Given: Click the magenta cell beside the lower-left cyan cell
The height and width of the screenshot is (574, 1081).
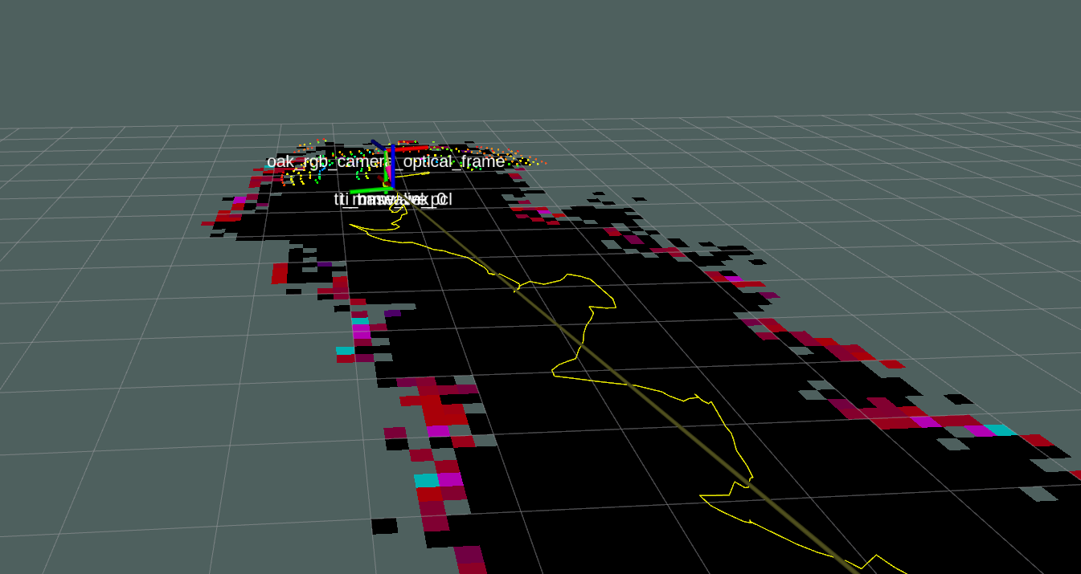Looking at the screenshot, I should (450, 479).
